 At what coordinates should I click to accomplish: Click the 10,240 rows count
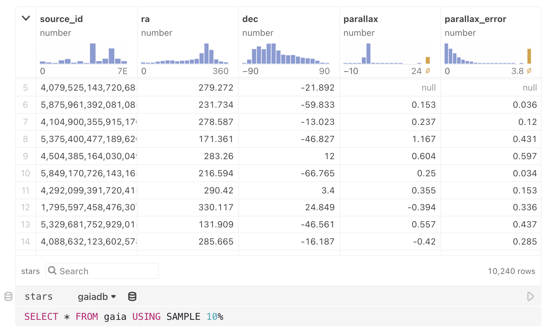point(511,271)
